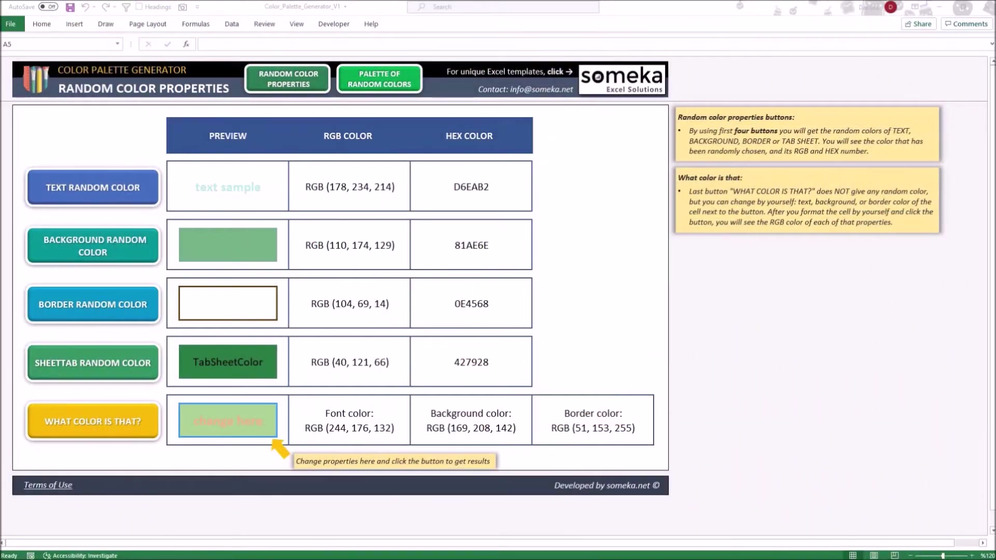
Task: Switch to the Developer ribbon tab
Action: tap(334, 24)
